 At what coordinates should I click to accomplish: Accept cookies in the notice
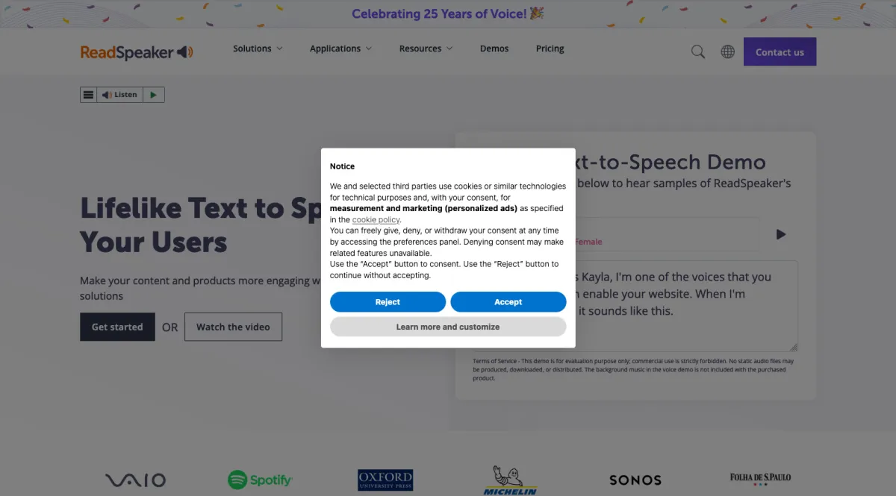tap(508, 302)
